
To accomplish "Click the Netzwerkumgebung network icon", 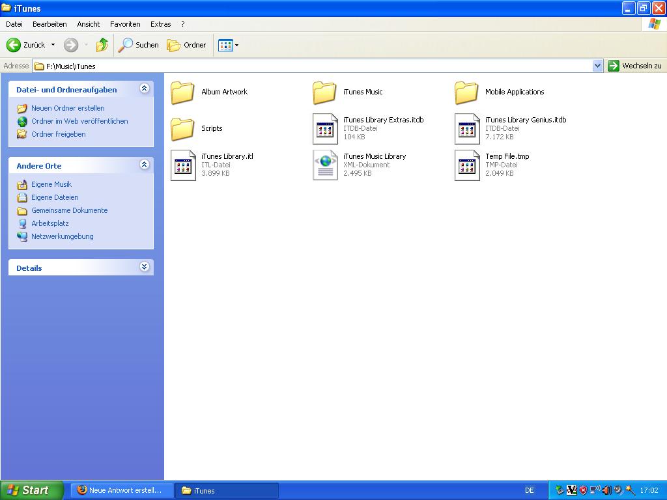I will point(22,237).
